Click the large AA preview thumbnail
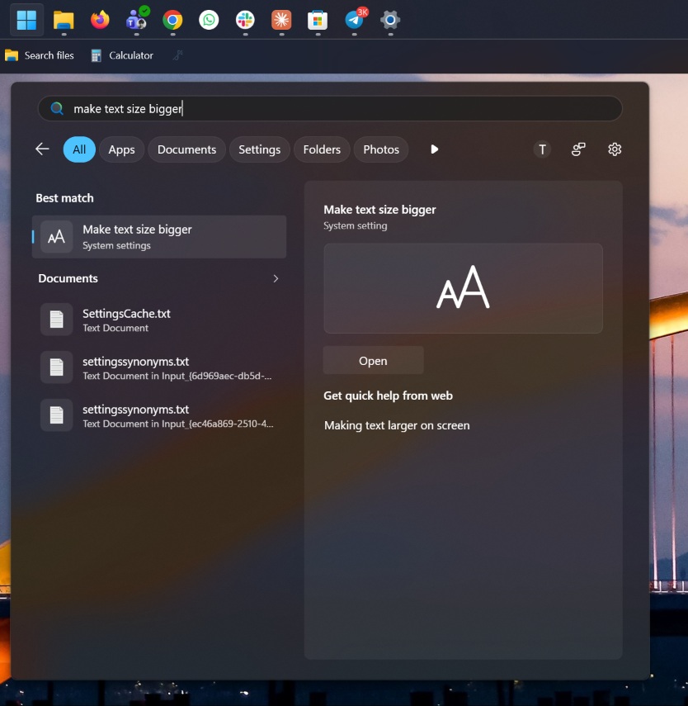Screen dimensions: 688x706 tap(463, 288)
